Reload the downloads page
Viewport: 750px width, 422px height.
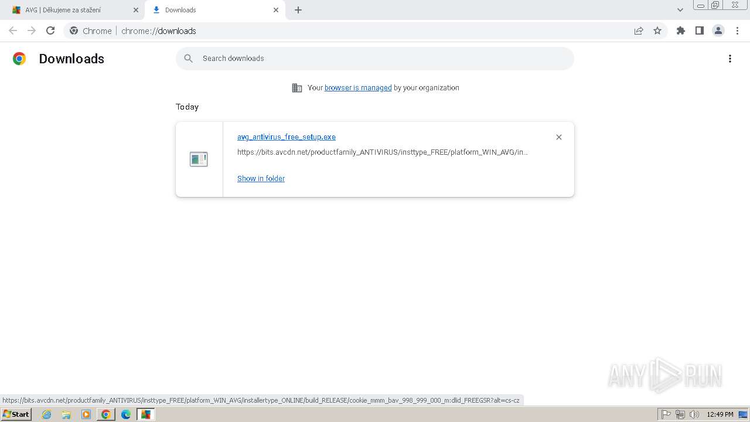click(x=50, y=30)
